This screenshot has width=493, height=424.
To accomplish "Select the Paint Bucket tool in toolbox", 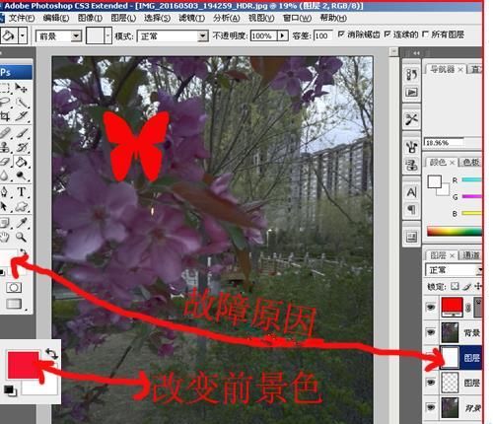I will point(22,162).
